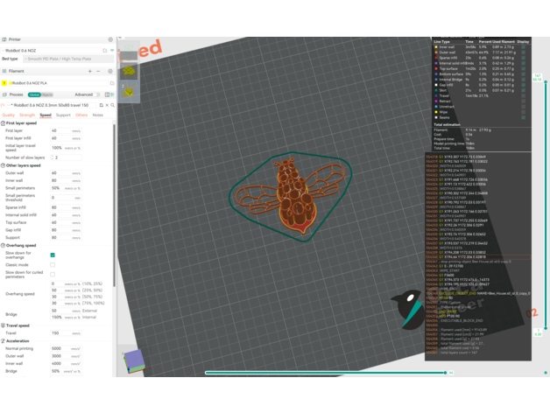Image resolution: width=550 pixels, height=413 pixels.
Task: Add a new filament with plus icon
Action: (x=89, y=72)
